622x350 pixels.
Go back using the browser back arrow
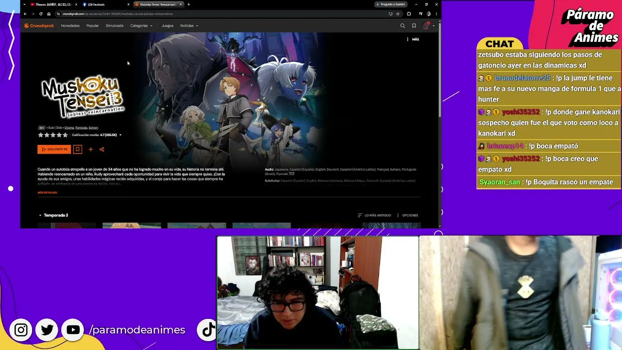point(25,14)
